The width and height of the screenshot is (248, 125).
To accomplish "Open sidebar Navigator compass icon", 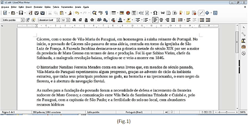I will (x=243, y=53).
